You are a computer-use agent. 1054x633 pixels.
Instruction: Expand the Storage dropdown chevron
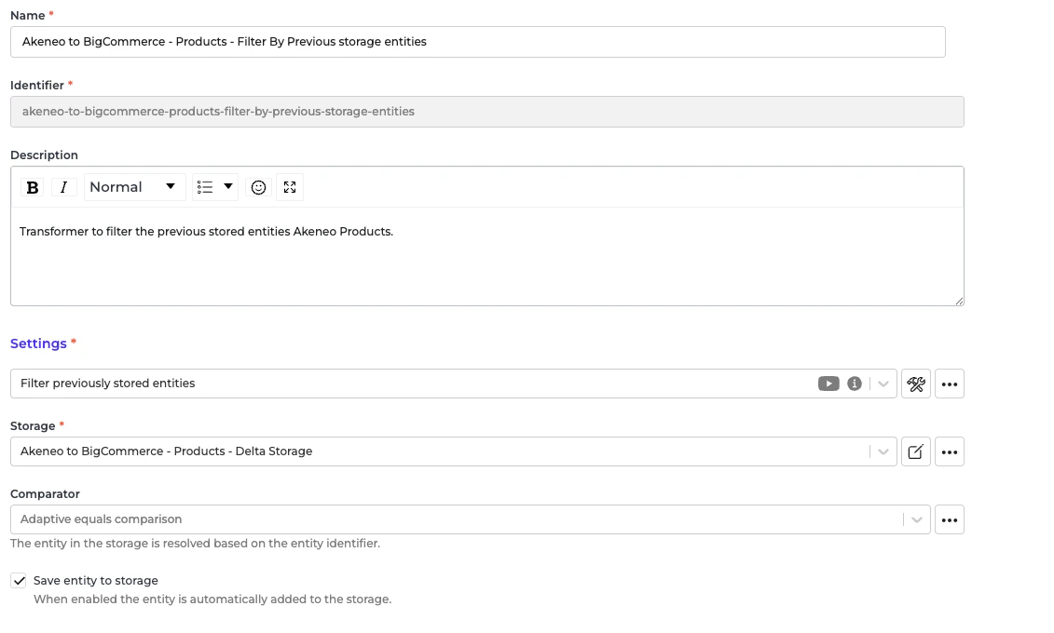[x=883, y=451]
